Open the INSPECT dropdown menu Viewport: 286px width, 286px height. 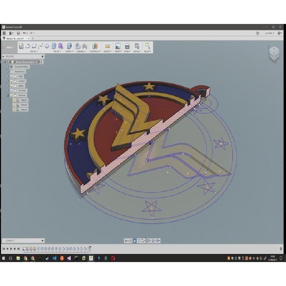coord(108,51)
